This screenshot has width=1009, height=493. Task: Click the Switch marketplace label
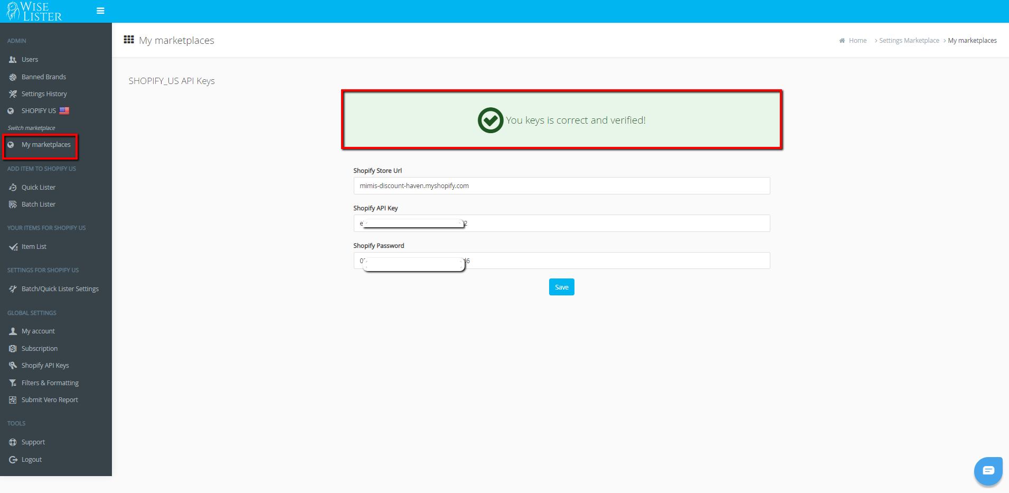(31, 128)
